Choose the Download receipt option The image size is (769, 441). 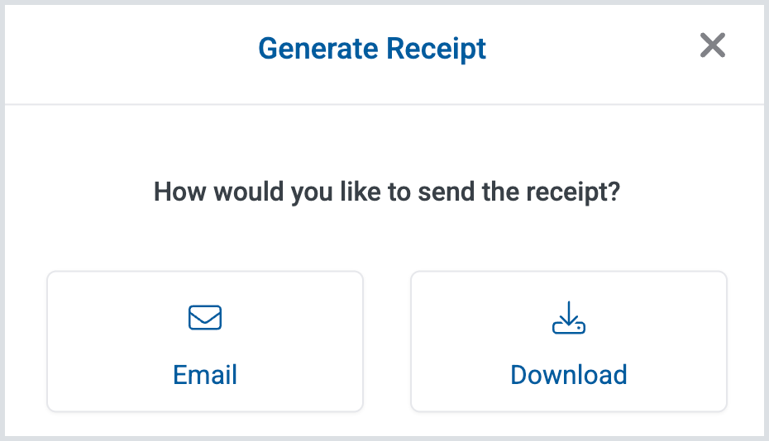click(568, 341)
